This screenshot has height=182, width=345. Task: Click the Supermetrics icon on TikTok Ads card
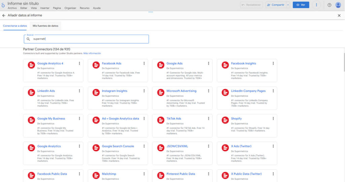pyautogui.click(x=161, y=120)
